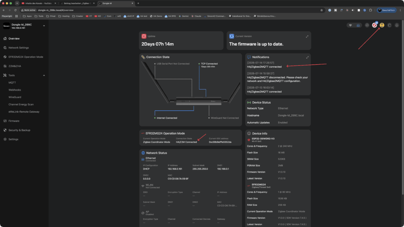Click the bell notification icon in header
The width and height of the screenshot is (404, 227).
pos(397,25)
